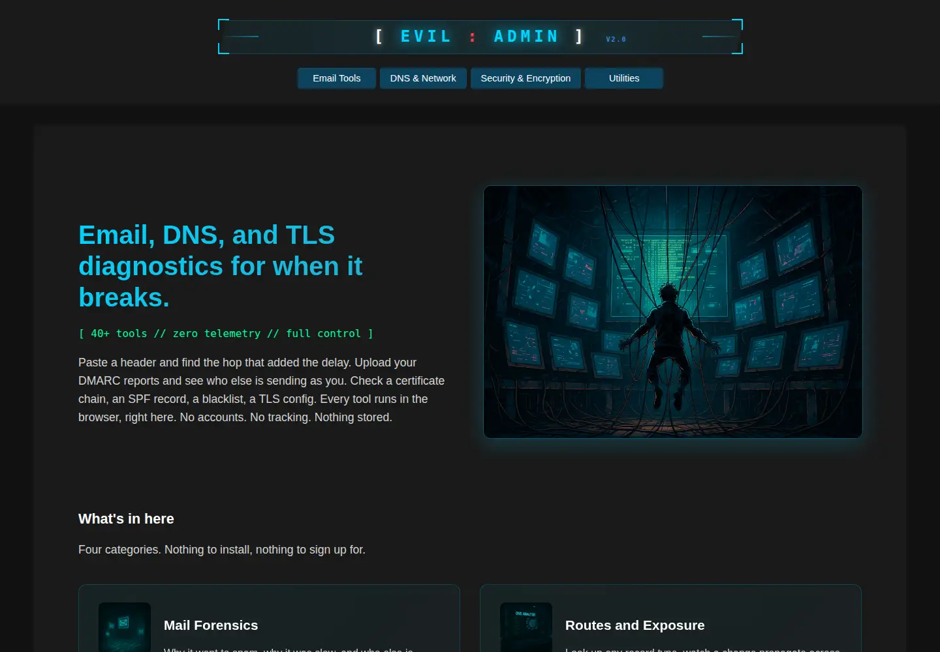Click the "Paste a header and find" paragraph
The image size is (940, 652).
[x=261, y=390]
